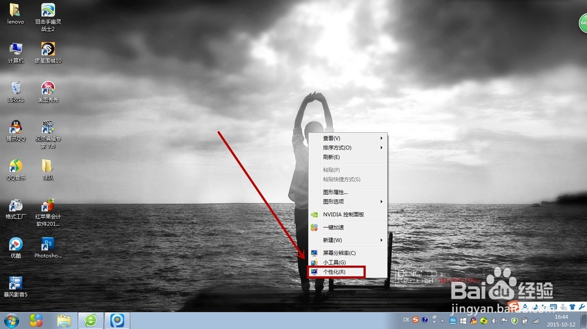Open the blue P application taskbar button
The image size is (587, 329).
[117, 320]
